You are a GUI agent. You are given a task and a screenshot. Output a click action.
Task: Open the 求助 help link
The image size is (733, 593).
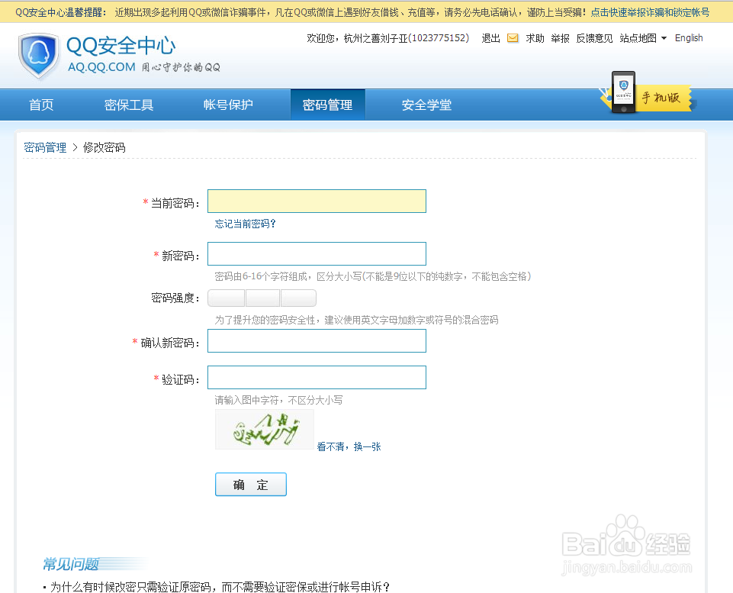click(535, 38)
